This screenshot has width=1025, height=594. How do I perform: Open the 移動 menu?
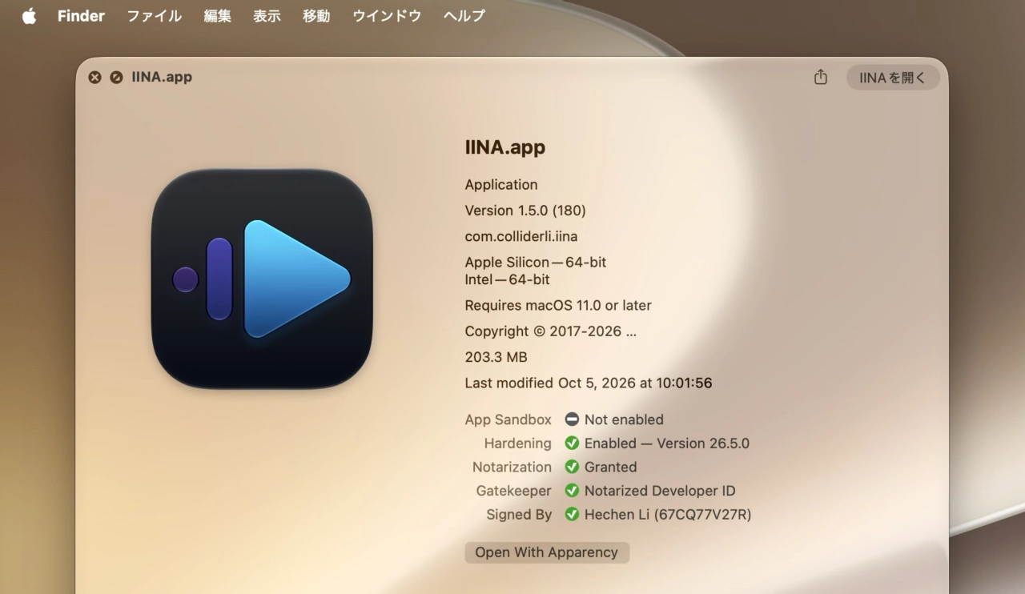click(316, 16)
